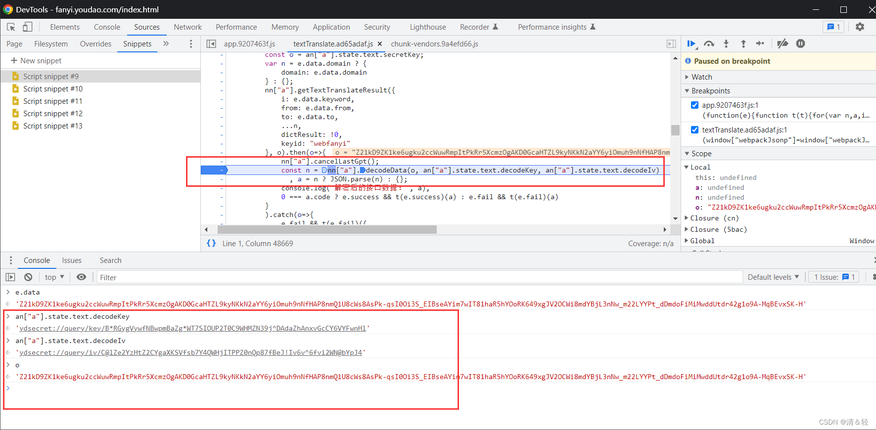Switch to app.9207463f.js file tab
This screenshot has height=430, width=876.
[x=249, y=44]
